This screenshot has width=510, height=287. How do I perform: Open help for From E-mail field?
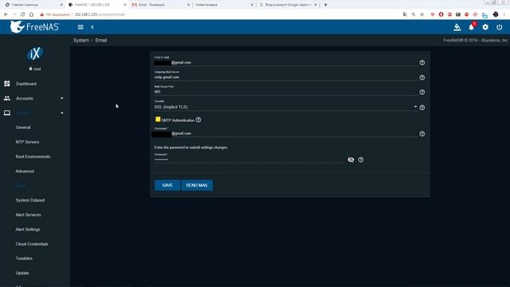pos(422,62)
